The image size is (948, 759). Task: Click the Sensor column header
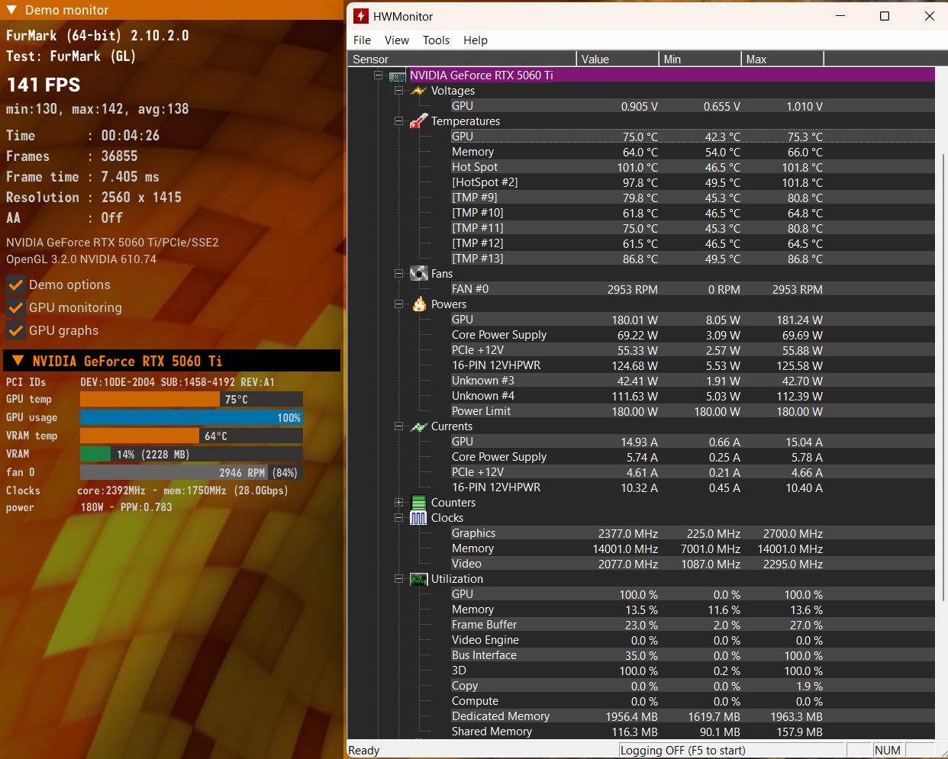462,59
